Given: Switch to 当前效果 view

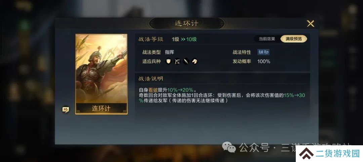Looking at the screenshot, I should point(267,39).
